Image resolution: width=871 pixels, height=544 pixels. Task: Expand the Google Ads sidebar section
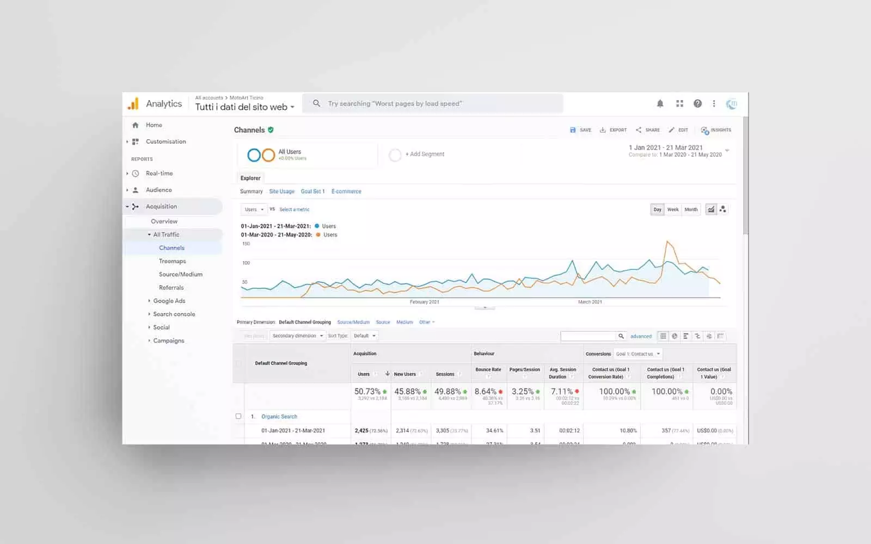[169, 301]
